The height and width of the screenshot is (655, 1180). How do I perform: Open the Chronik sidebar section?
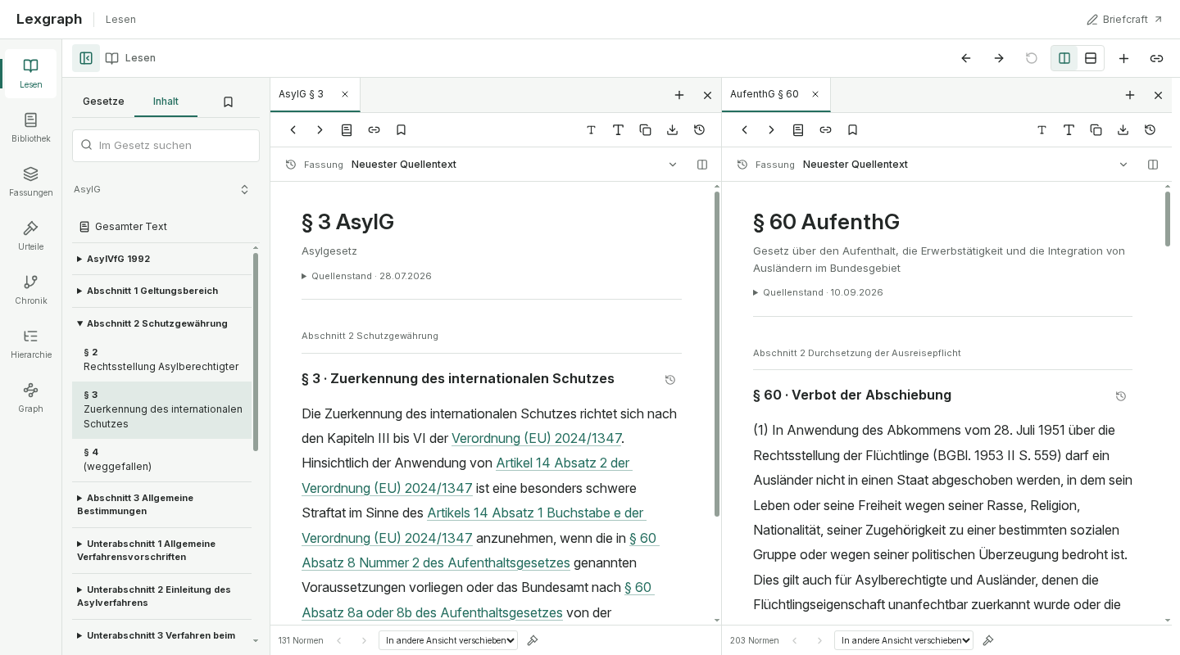pyautogui.click(x=30, y=290)
